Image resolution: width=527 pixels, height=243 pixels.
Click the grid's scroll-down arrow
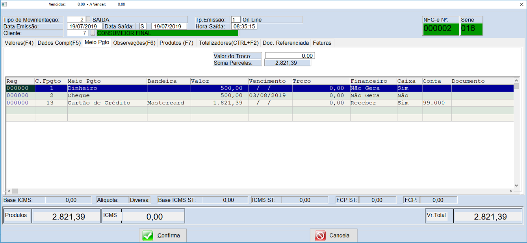(517, 186)
